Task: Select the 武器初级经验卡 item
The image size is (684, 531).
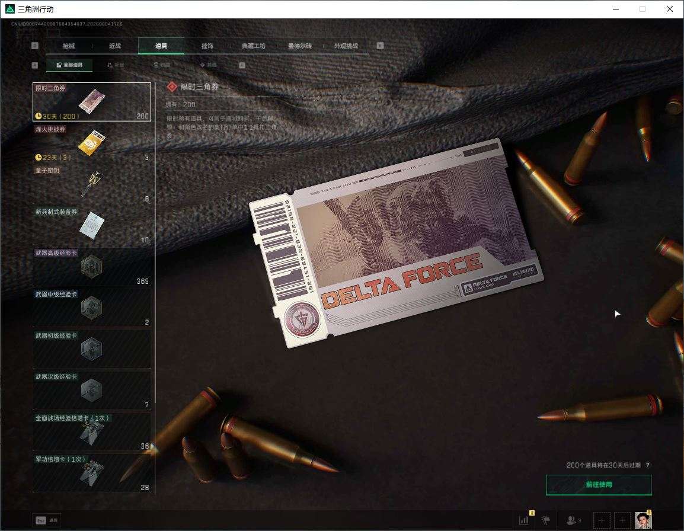Action: (x=92, y=349)
